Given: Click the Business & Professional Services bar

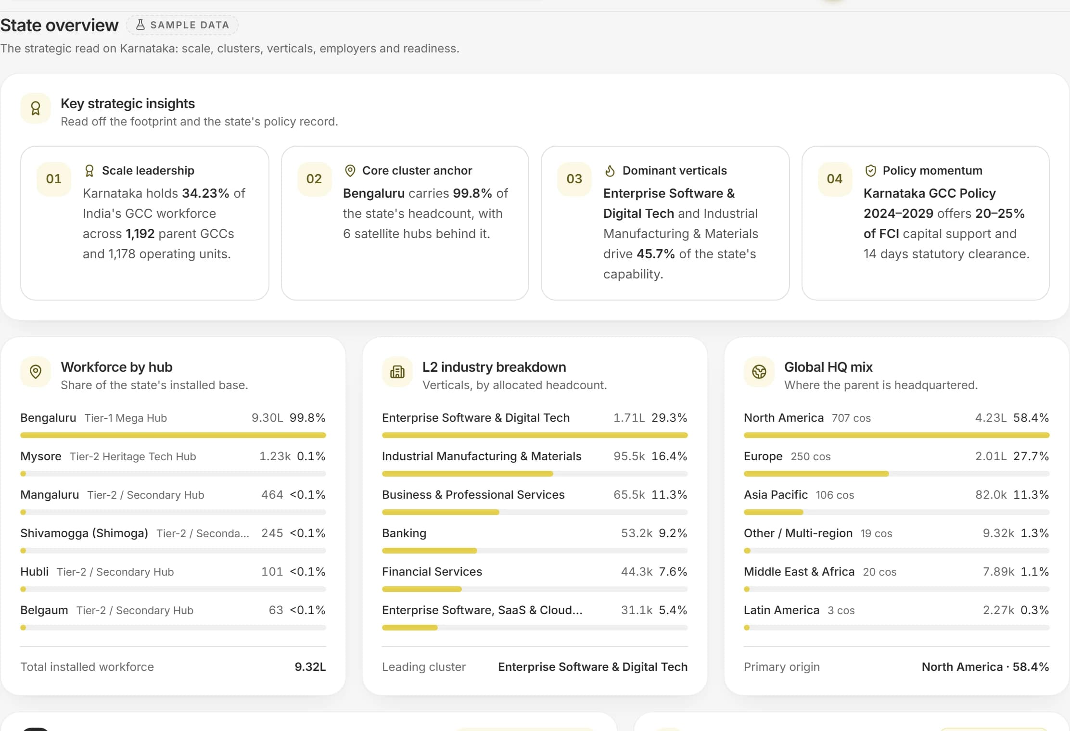Looking at the screenshot, I should point(535,512).
